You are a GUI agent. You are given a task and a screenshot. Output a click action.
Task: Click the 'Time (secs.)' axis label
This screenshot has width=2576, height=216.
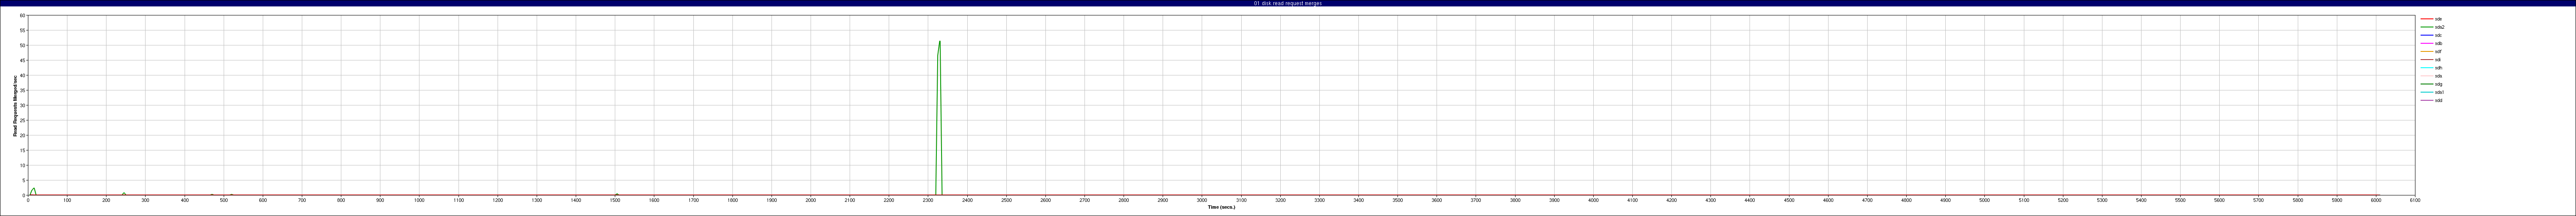coord(1221,207)
